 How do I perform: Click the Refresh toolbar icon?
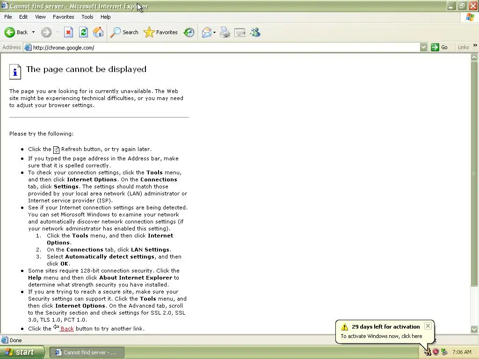pyautogui.click(x=83, y=32)
